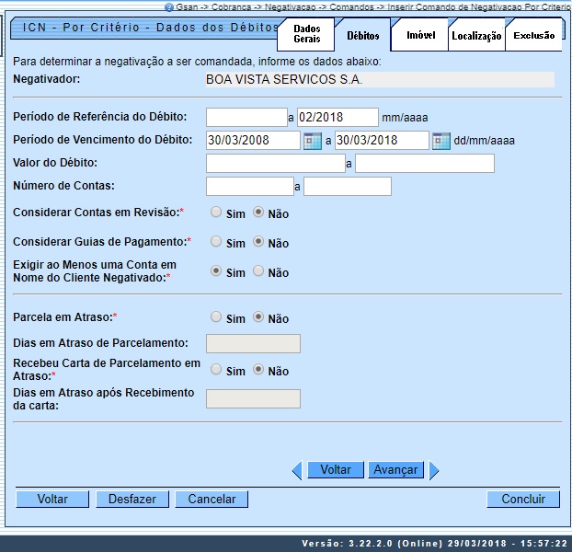The height and width of the screenshot is (552, 572).
Task: Click the first Valor do Débito field
Action: [275, 164]
